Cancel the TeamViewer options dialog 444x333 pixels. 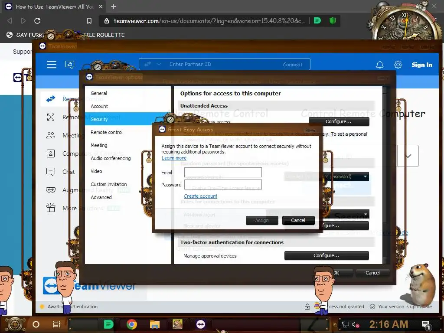(372, 273)
